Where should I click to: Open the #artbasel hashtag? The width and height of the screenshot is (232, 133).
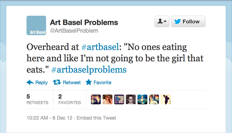click(100, 47)
